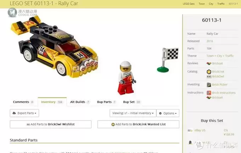Viewport: 241px width, 153px height.
Task: Open the Comments tab
Action: coord(23,102)
